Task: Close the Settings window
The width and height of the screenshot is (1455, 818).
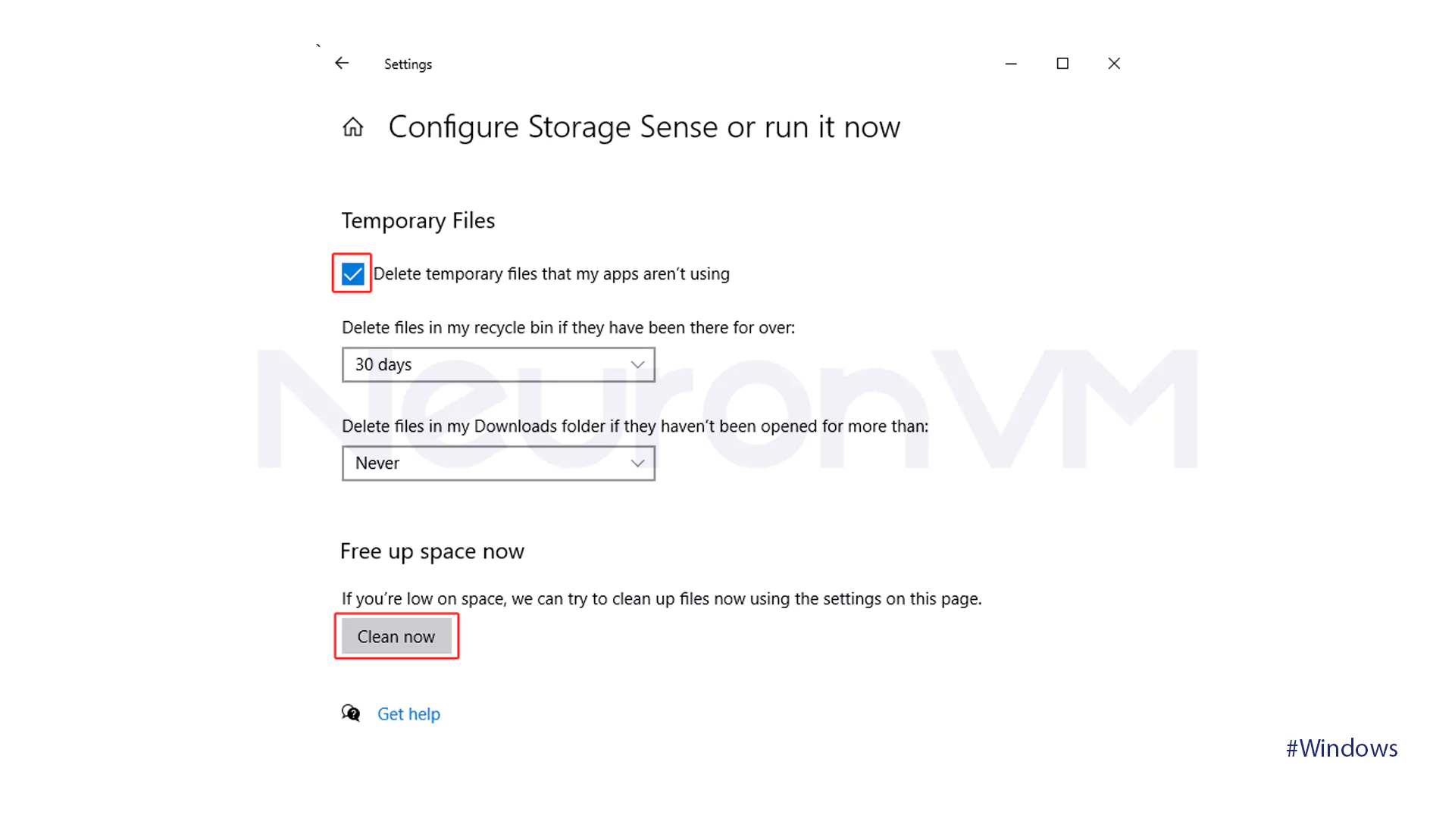Action: (x=1114, y=64)
